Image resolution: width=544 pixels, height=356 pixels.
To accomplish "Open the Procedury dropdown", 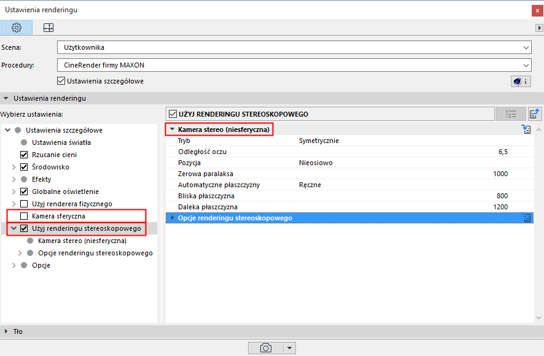I will coord(294,65).
